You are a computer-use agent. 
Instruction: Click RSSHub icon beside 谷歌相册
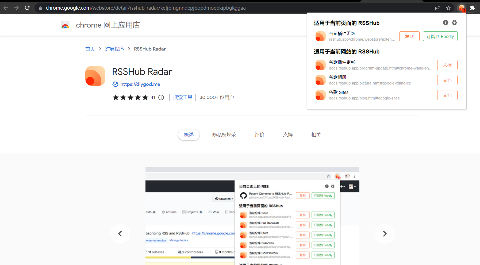(320, 80)
